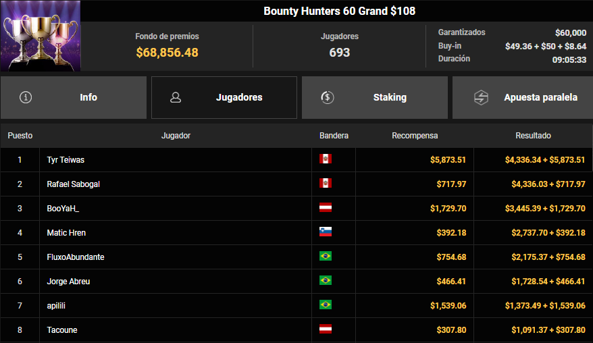The image size is (593, 343).
Task: Click the Resultado column header
Action: [x=533, y=136]
